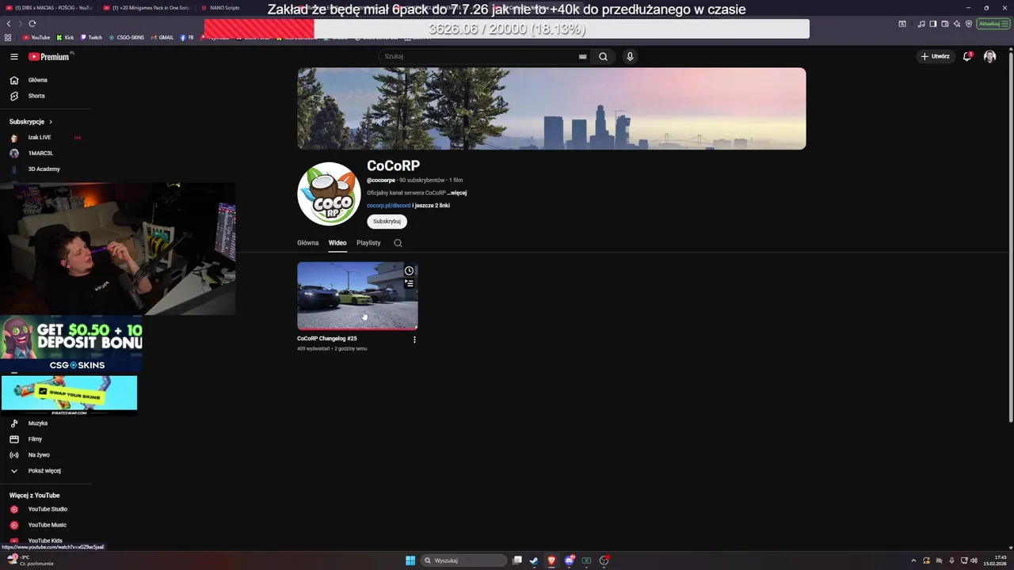The image size is (1014, 570).
Task: Open the account avatar menu
Action: click(989, 57)
